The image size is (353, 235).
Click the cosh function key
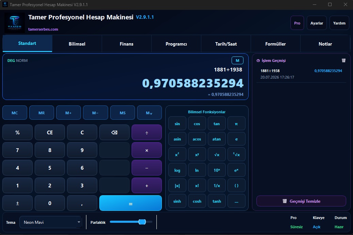click(x=197, y=201)
